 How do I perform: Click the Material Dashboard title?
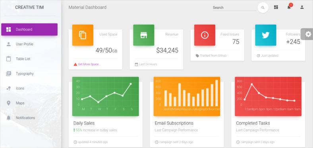87,8
